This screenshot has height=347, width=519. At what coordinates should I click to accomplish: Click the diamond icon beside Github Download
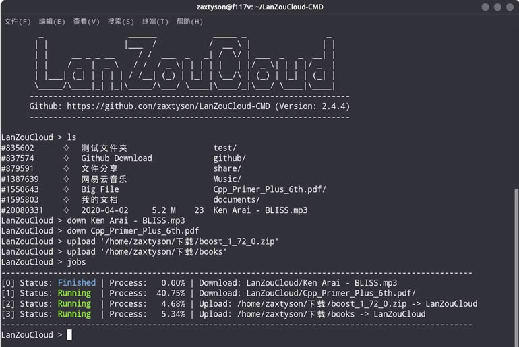pos(66,158)
